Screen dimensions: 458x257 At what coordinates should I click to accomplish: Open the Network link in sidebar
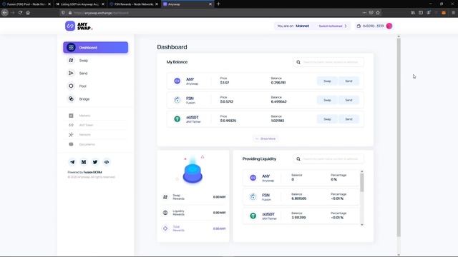pos(84,135)
